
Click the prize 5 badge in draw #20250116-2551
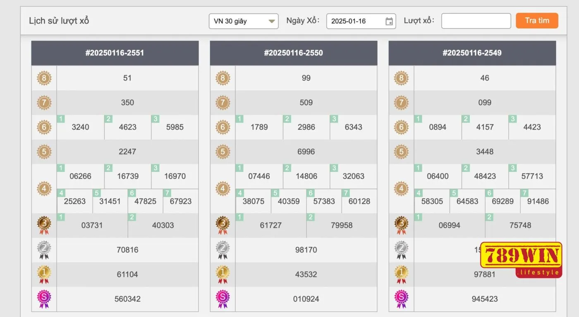coord(44,152)
